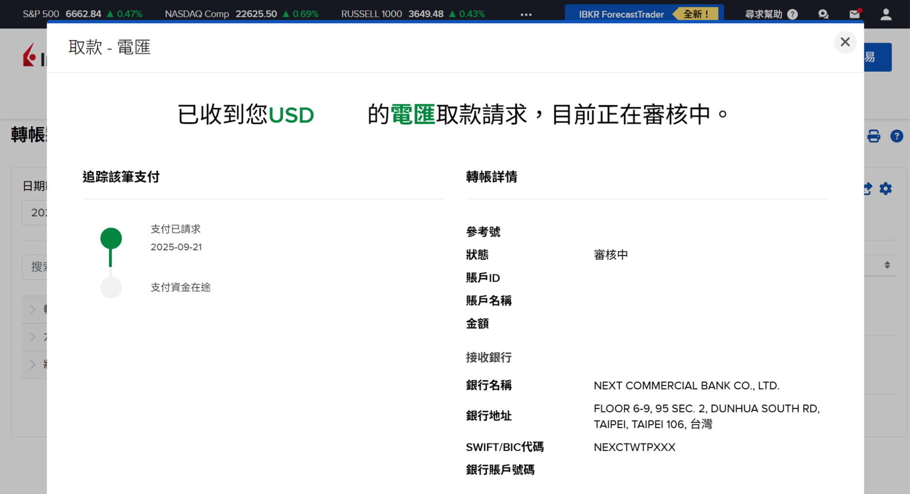910x494 pixels.
Task: Open the user profile icon
Action: (886, 14)
